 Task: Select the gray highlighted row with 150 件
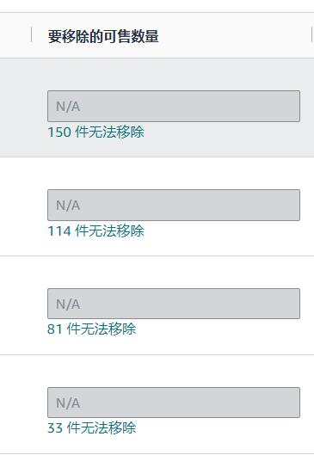coord(157,108)
